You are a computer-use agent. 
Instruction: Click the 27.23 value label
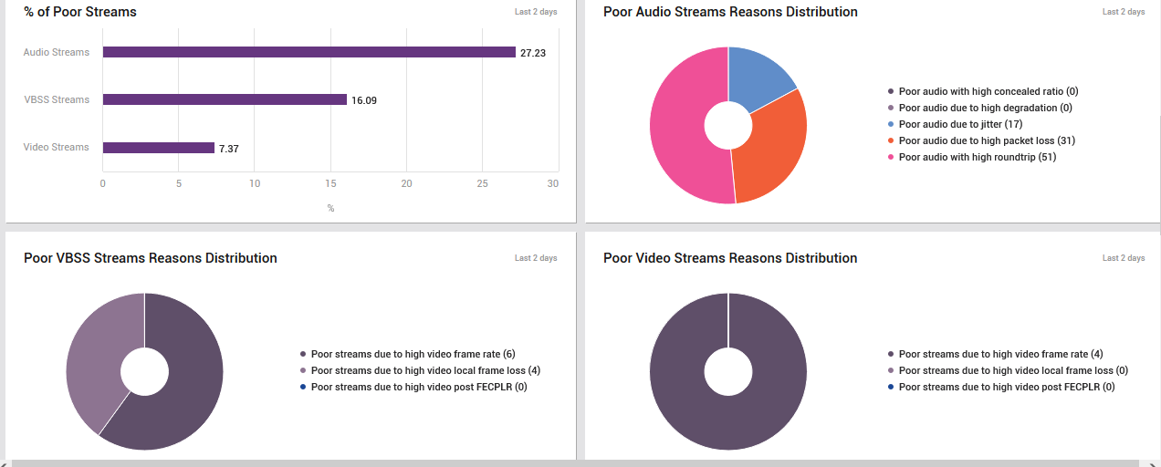coord(533,53)
